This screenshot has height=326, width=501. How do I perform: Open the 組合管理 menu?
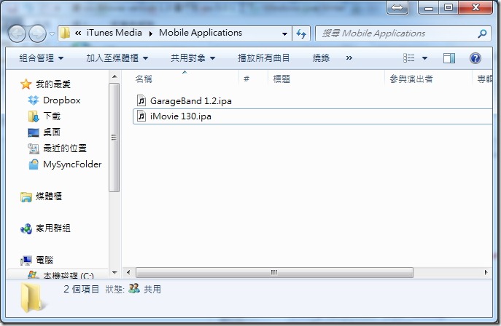pos(42,58)
